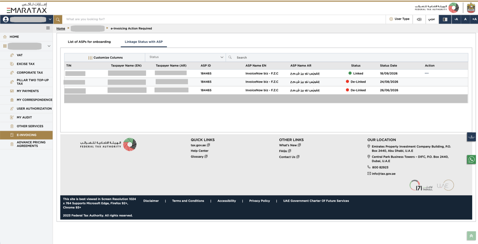Select De-Linked status dated 26/06/2026
This screenshot has height=244, width=478.
[356, 90]
